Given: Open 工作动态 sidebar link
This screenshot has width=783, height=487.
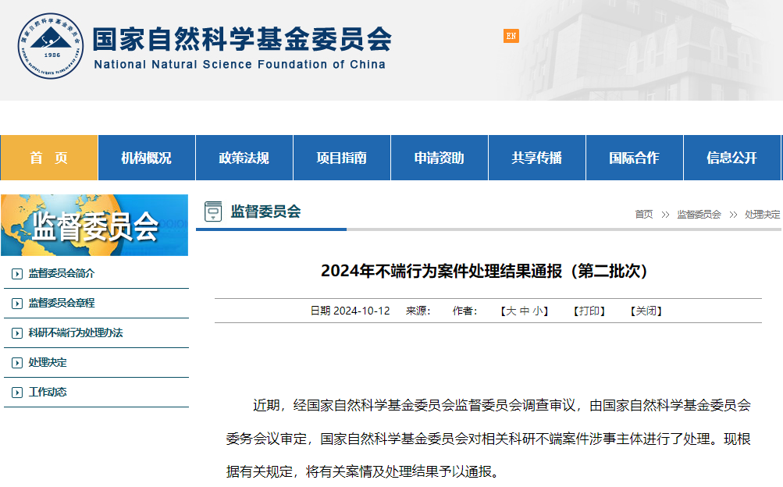Looking at the screenshot, I should pos(48,393).
